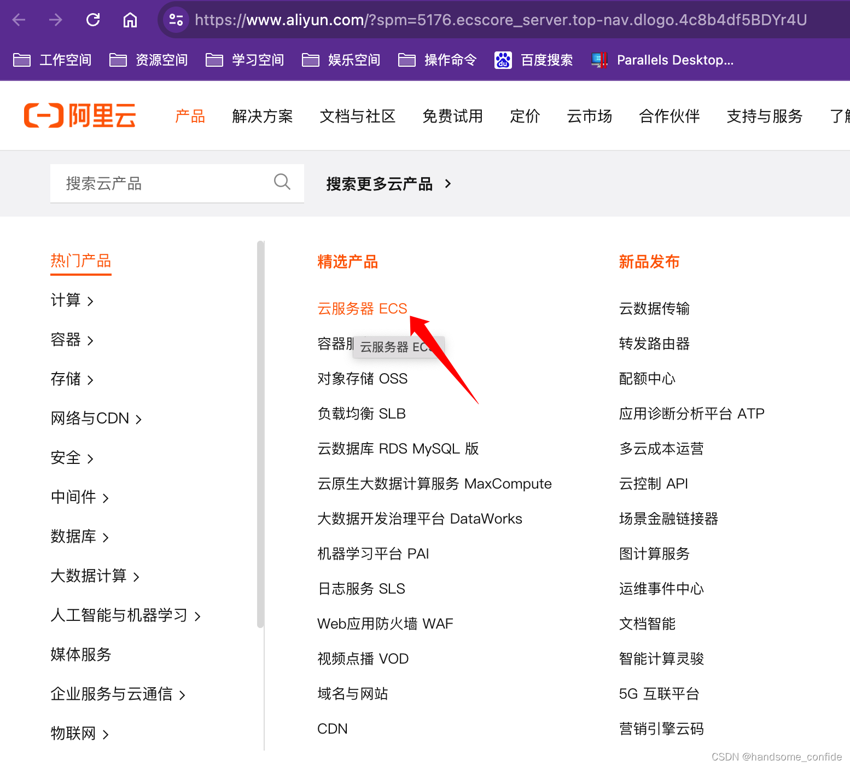Select the 产品 top menu item

tap(190, 116)
